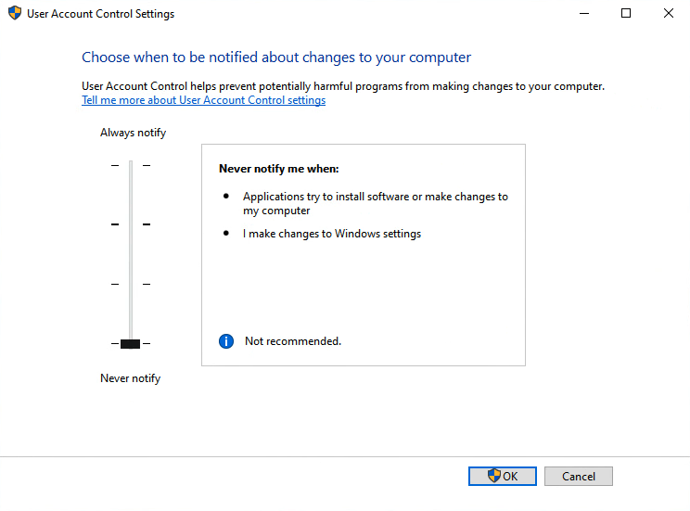
Task: Set the slider to the second notch from top
Action: pyautogui.click(x=131, y=224)
